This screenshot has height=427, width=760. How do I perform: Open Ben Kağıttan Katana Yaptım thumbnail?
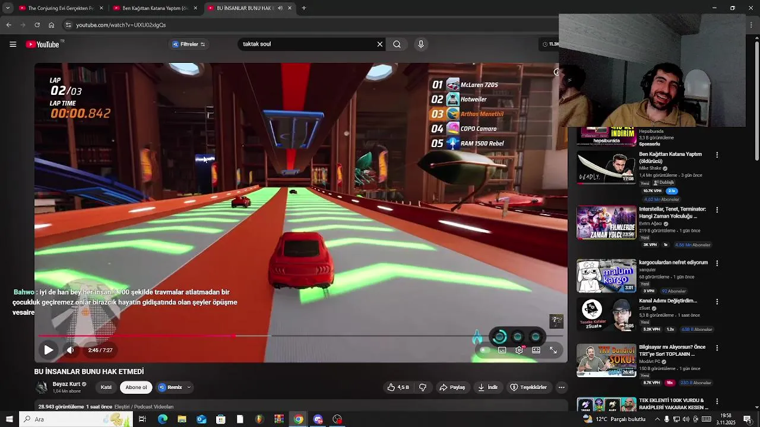[x=606, y=168]
